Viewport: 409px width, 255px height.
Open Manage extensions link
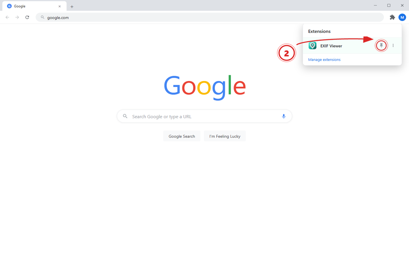(324, 60)
